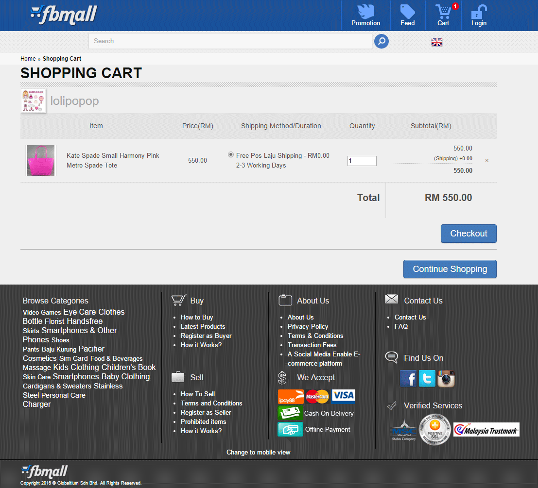Click the Offline Payment icon

pos(290,429)
